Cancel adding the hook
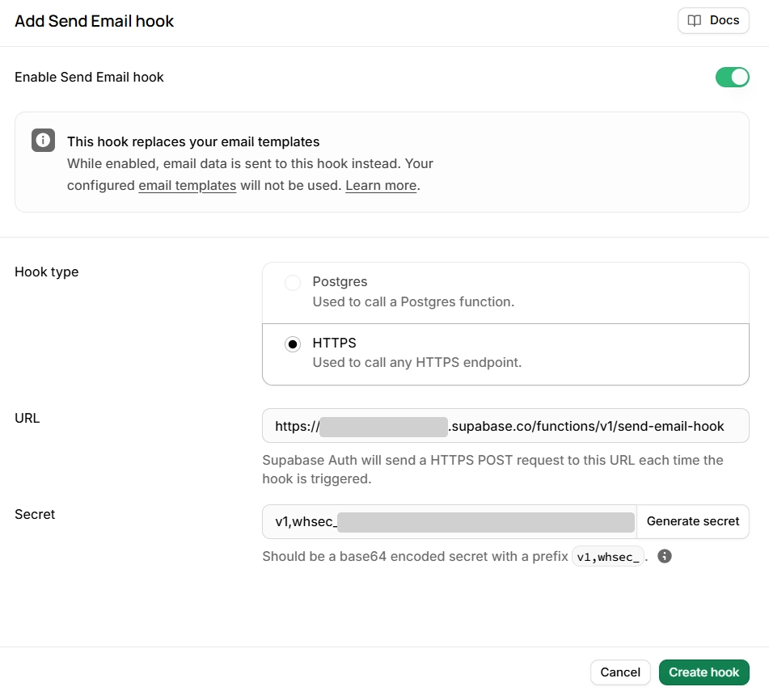The width and height of the screenshot is (769, 691). 620,672
